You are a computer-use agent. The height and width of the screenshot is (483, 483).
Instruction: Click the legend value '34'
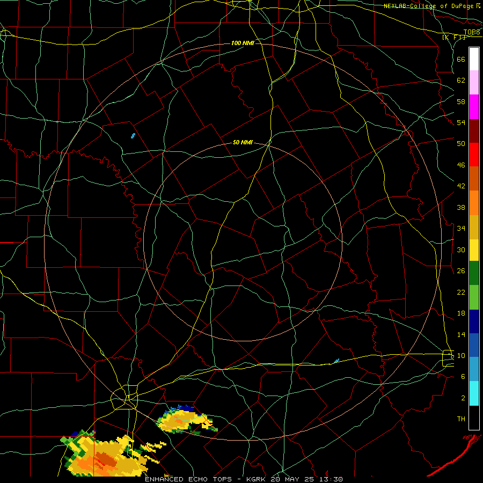[x=461, y=229]
